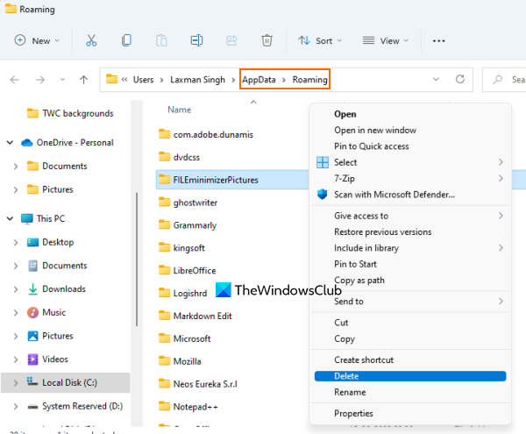Image resolution: width=526 pixels, height=434 pixels.
Task: Click the Up directory arrow
Action: point(83,80)
